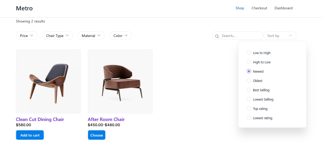This screenshot has width=322, height=159.
Task: Go to the Shop navigation item
Action: pos(240,8)
